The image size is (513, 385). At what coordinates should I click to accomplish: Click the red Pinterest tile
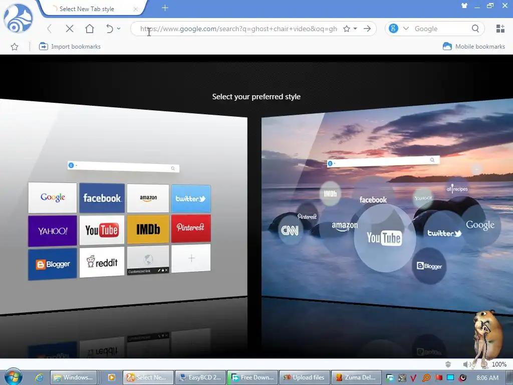[191, 228]
